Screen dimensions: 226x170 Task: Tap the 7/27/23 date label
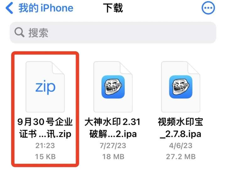click(113, 145)
